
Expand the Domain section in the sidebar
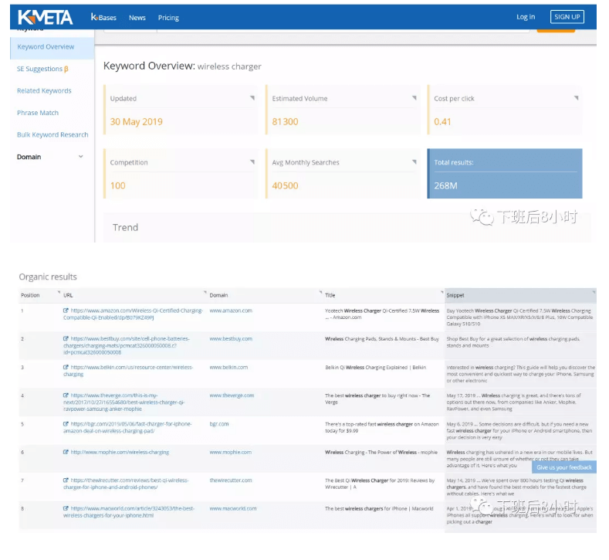pyautogui.click(x=80, y=157)
